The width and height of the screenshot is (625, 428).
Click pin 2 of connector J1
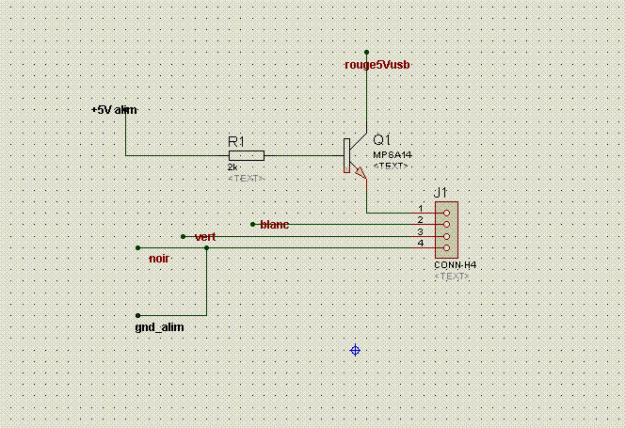pyautogui.click(x=446, y=225)
